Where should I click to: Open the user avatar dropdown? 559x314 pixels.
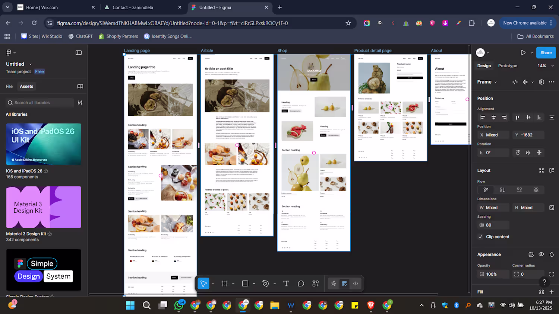click(483, 52)
